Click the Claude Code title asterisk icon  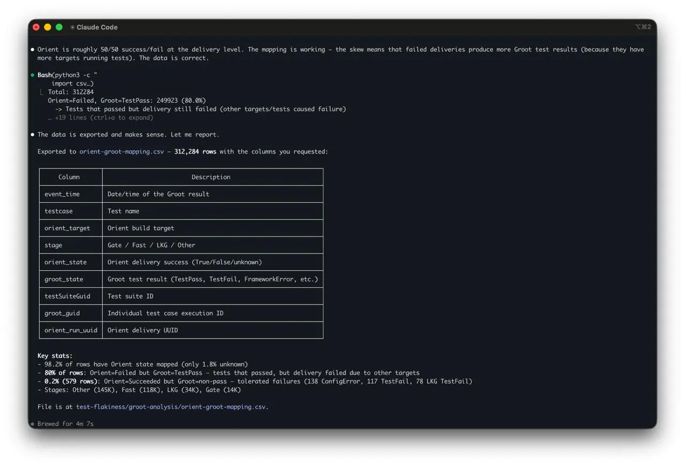(x=72, y=27)
